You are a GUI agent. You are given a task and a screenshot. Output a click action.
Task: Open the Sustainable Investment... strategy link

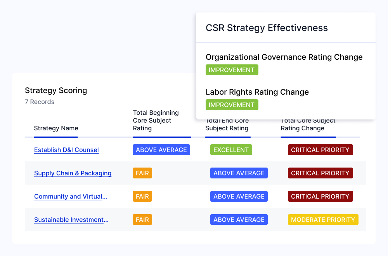tap(71, 220)
